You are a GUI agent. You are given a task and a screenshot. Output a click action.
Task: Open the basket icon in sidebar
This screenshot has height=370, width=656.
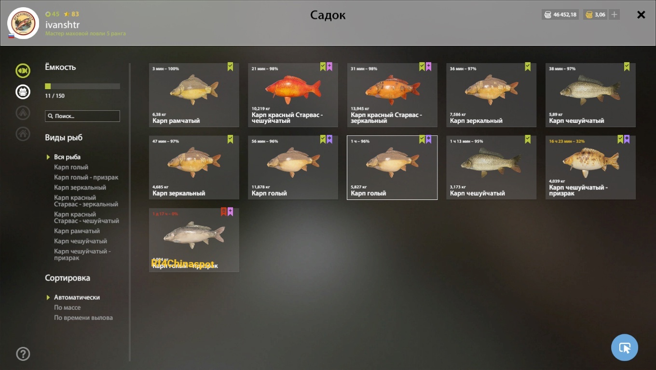(x=23, y=92)
